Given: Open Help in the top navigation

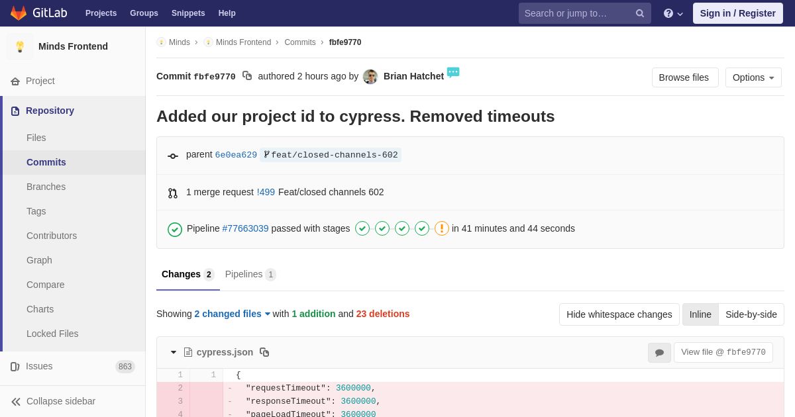Looking at the screenshot, I should click(227, 13).
